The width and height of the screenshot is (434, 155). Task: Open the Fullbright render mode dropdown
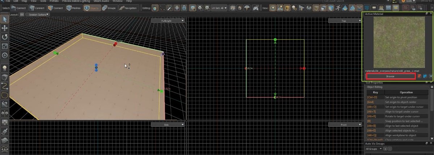(168, 21)
